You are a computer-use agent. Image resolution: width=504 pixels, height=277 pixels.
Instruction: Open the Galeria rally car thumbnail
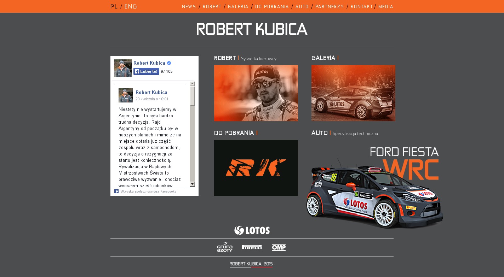click(x=353, y=93)
